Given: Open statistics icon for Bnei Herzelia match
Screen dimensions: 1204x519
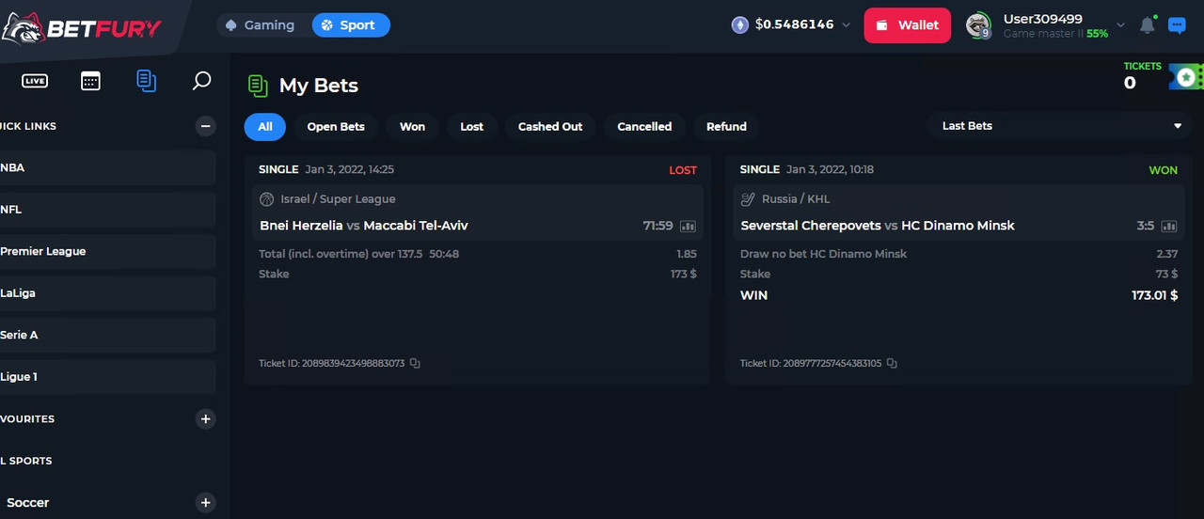Looking at the screenshot, I should pos(688,226).
